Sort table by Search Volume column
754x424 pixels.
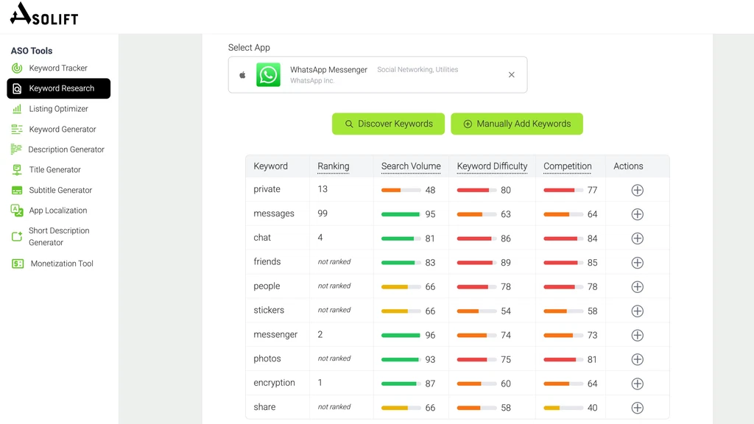411,166
